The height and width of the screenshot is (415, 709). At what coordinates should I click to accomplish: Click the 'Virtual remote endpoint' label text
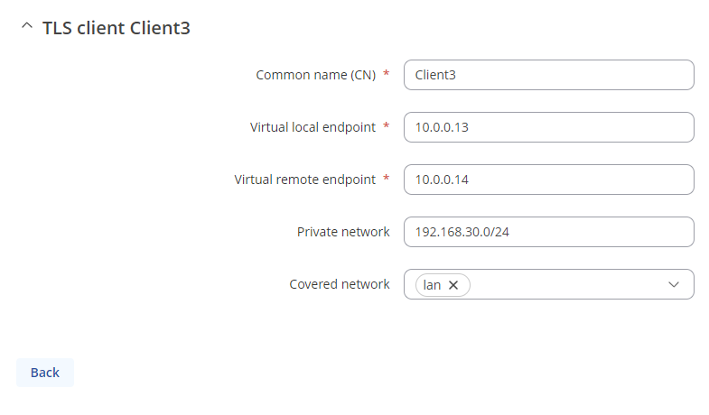click(304, 180)
